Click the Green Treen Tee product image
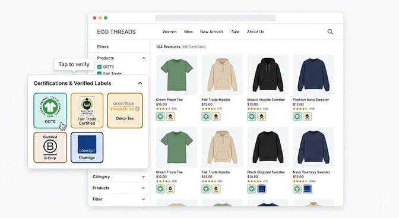Screen dimensions: 399x218 176,147
